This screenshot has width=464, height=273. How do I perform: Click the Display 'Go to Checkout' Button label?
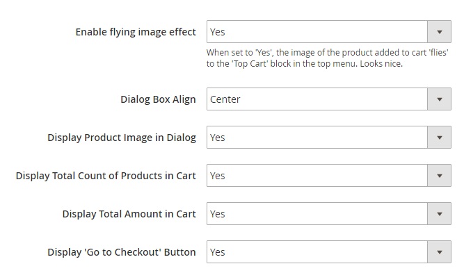click(x=122, y=252)
